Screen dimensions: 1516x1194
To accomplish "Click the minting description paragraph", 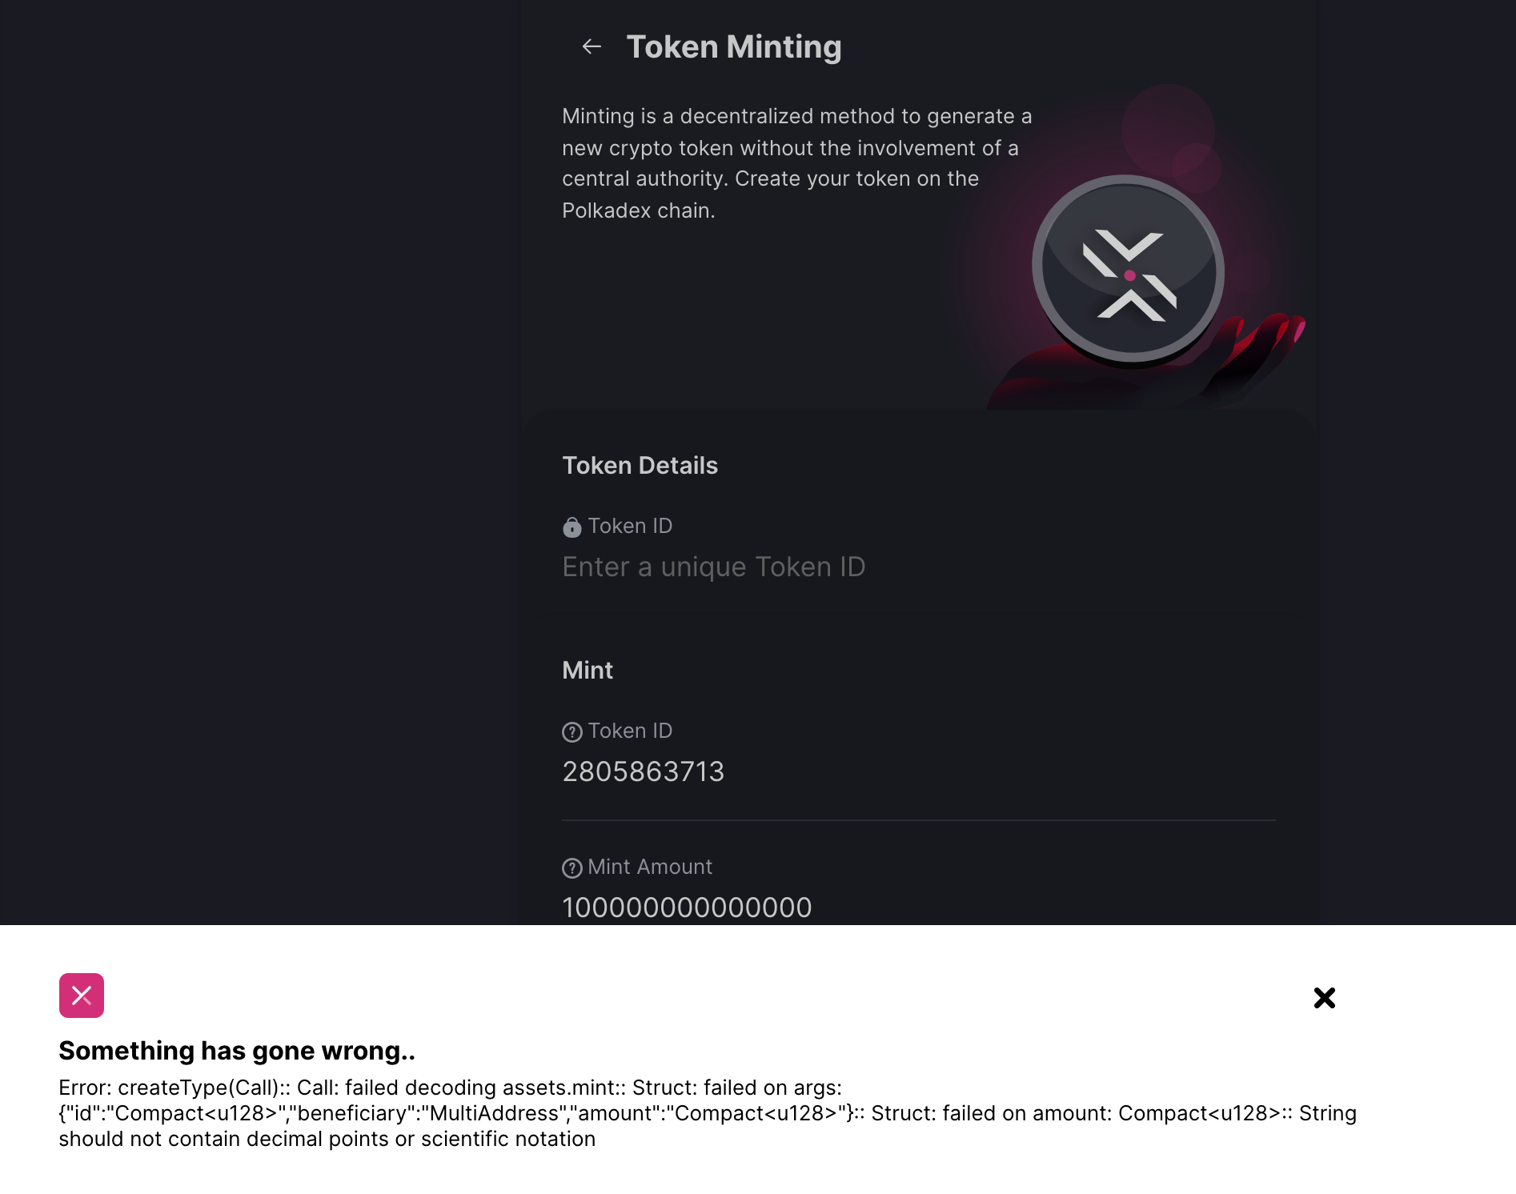I will [x=796, y=163].
